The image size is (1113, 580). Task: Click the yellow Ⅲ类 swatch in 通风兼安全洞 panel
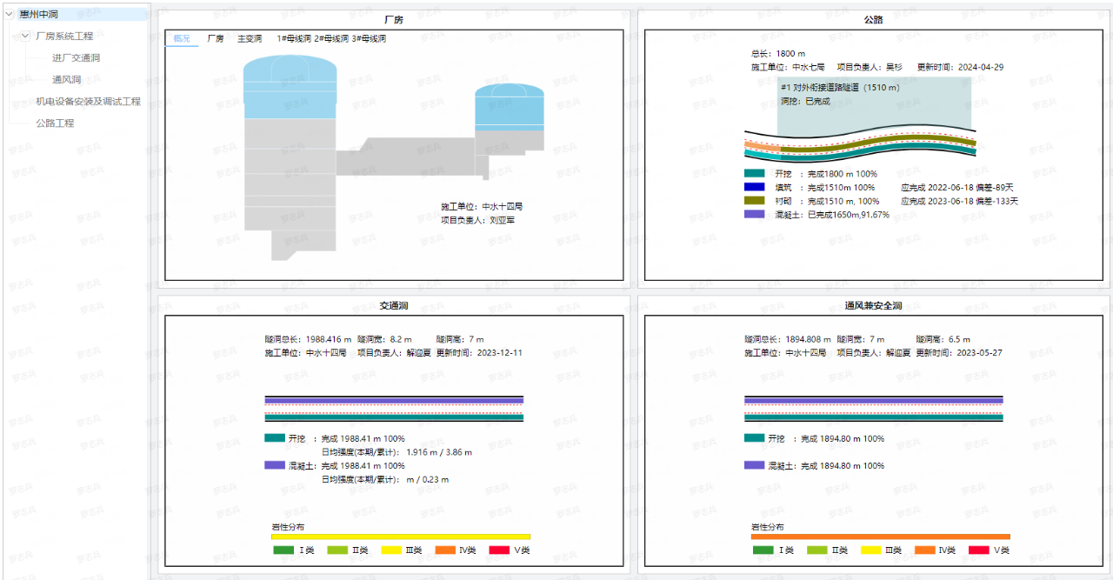(x=871, y=550)
